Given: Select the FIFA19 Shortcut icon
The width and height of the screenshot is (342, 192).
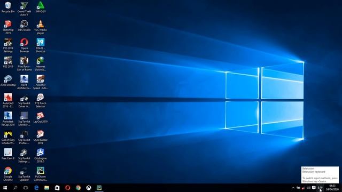Looking at the screenshot, I should coord(41,45).
